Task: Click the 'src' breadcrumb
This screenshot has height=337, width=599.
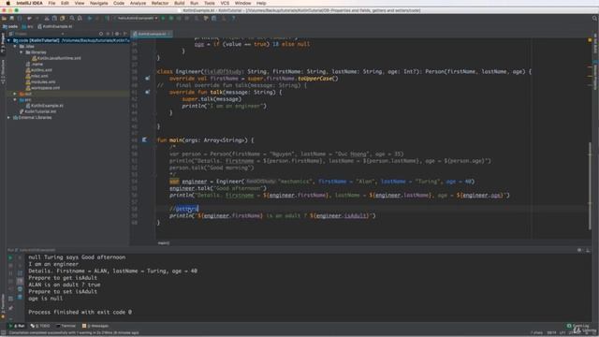Action: point(27,26)
